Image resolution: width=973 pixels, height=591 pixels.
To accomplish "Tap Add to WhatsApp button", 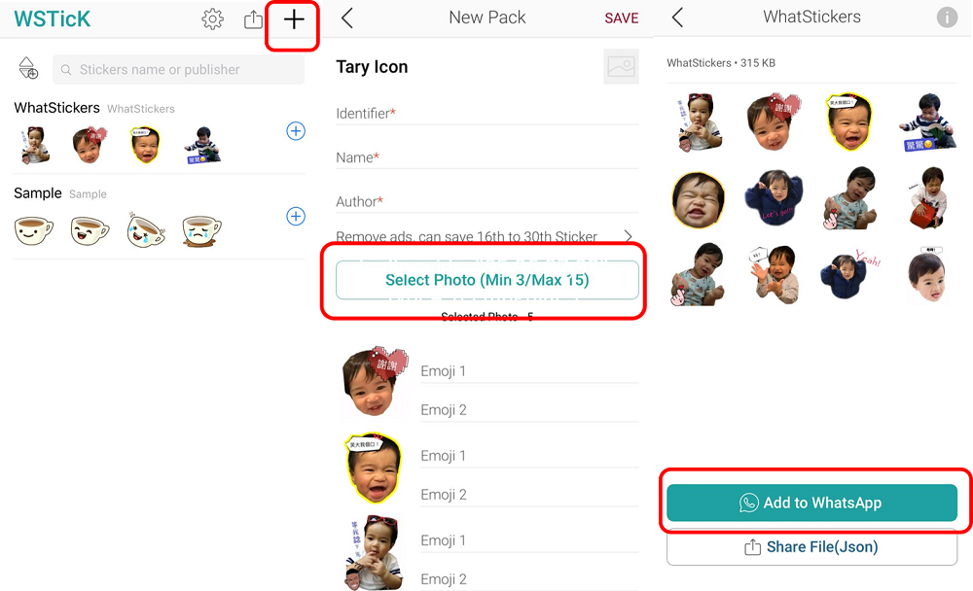I will [811, 503].
